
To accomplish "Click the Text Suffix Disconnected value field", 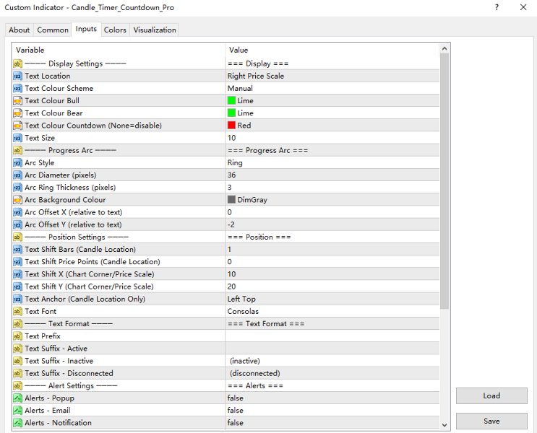I will point(332,373).
